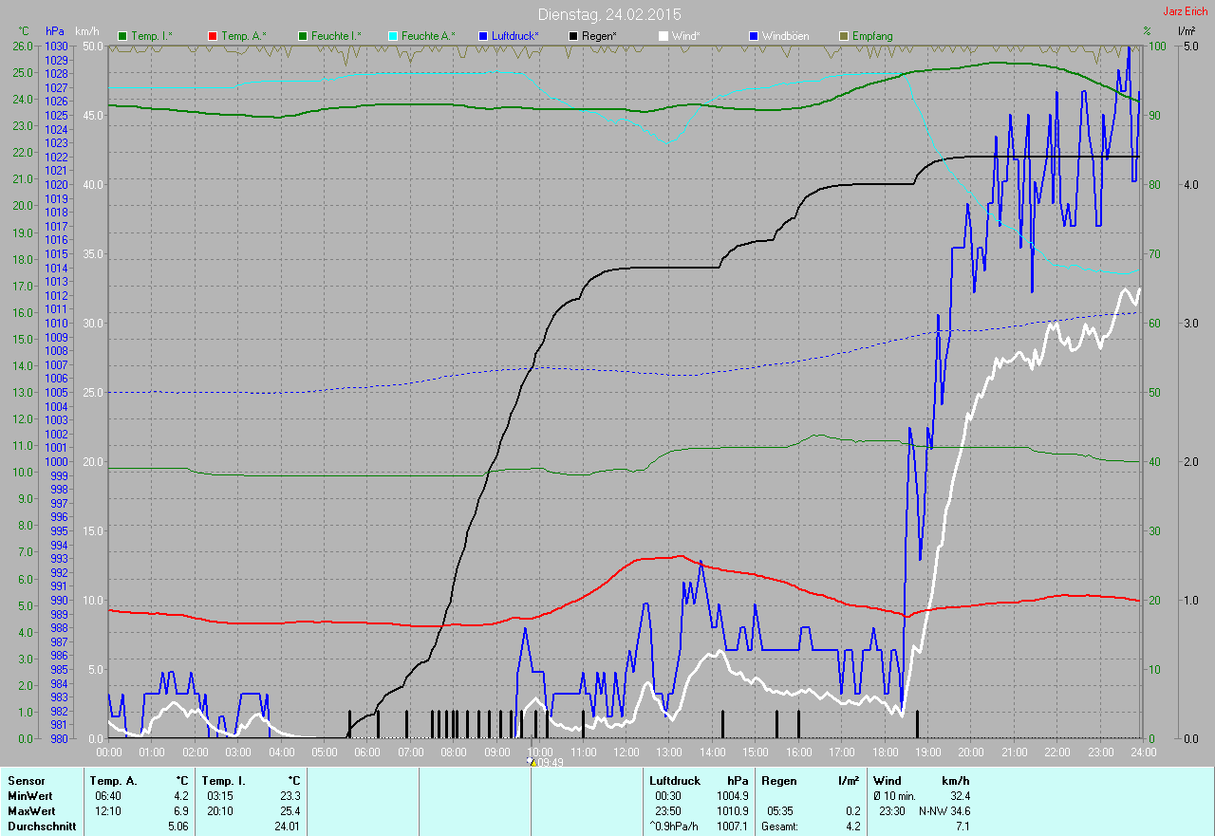The height and width of the screenshot is (836, 1215).
Task: Click the red Temp. A.* legend swatch
Action: point(214,36)
